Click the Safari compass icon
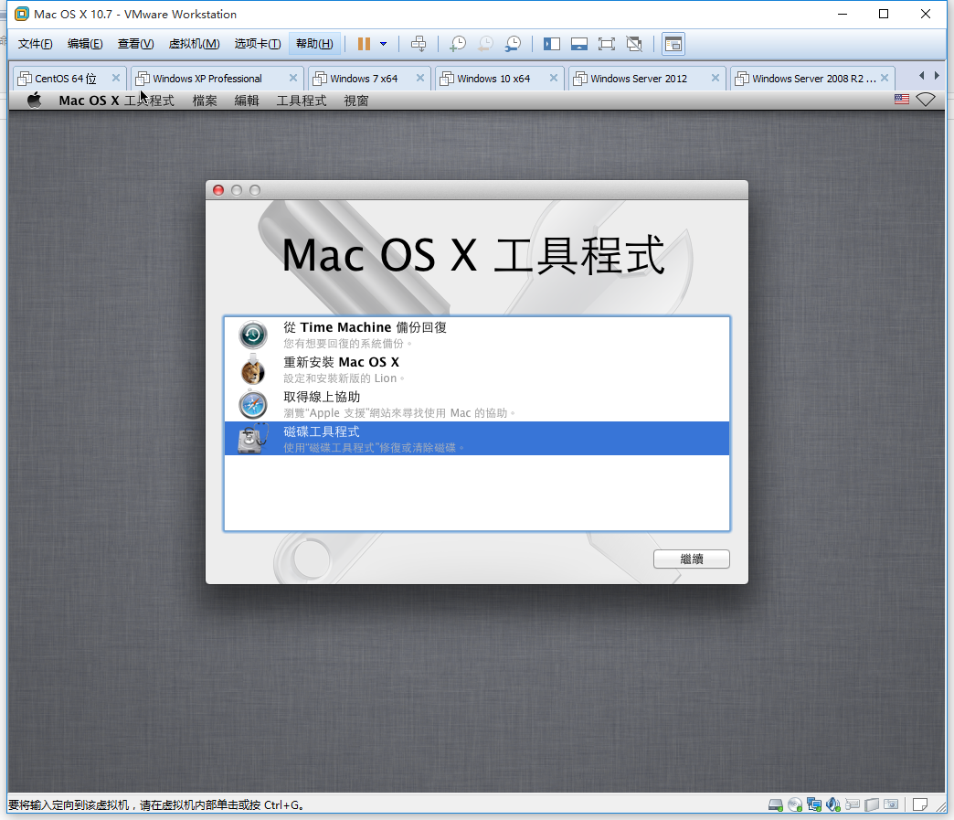 pyautogui.click(x=253, y=405)
